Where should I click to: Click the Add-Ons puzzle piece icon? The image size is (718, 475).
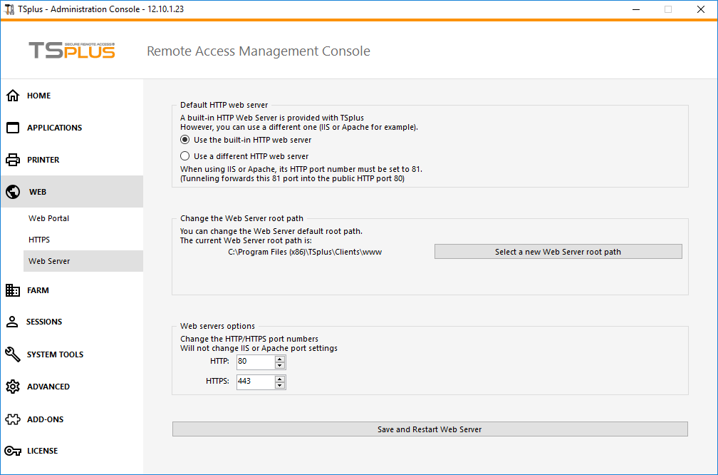tap(13, 419)
